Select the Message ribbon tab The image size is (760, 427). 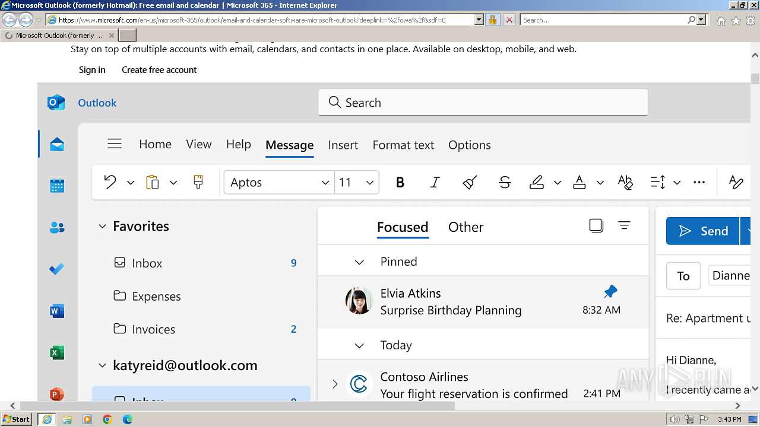click(290, 145)
